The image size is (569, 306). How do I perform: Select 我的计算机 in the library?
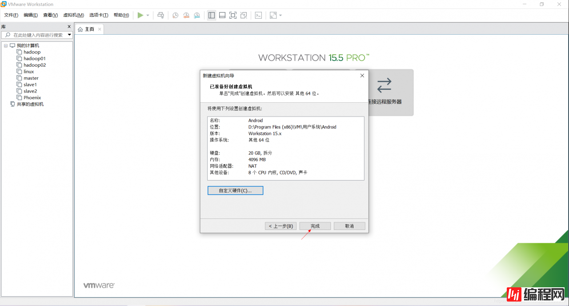pos(28,45)
